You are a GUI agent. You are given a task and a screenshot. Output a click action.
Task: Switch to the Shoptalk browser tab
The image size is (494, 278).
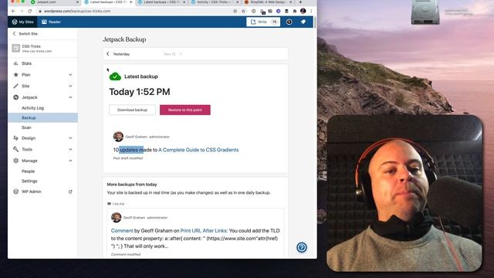(268, 2)
